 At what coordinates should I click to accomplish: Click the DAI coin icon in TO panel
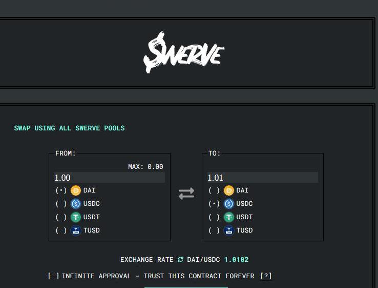click(x=229, y=190)
